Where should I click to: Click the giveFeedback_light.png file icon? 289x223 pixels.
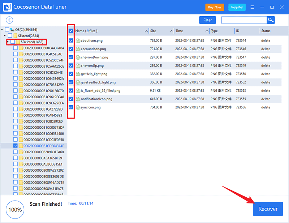(x=78, y=82)
